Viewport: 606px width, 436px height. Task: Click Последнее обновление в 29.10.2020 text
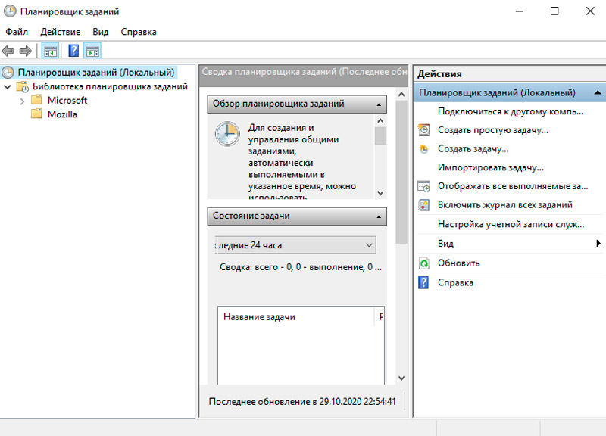click(302, 402)
